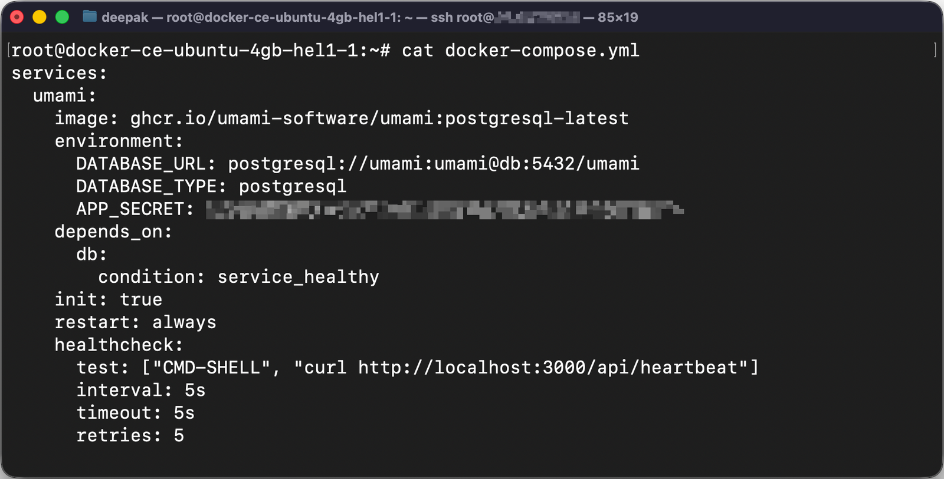Select the 'restart: always' line
The width and height of the screenshot is (944, 479).
click(x=135, y=322)
